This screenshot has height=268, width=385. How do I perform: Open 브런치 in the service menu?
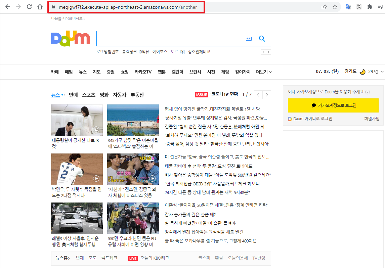[x=195, y=72]
